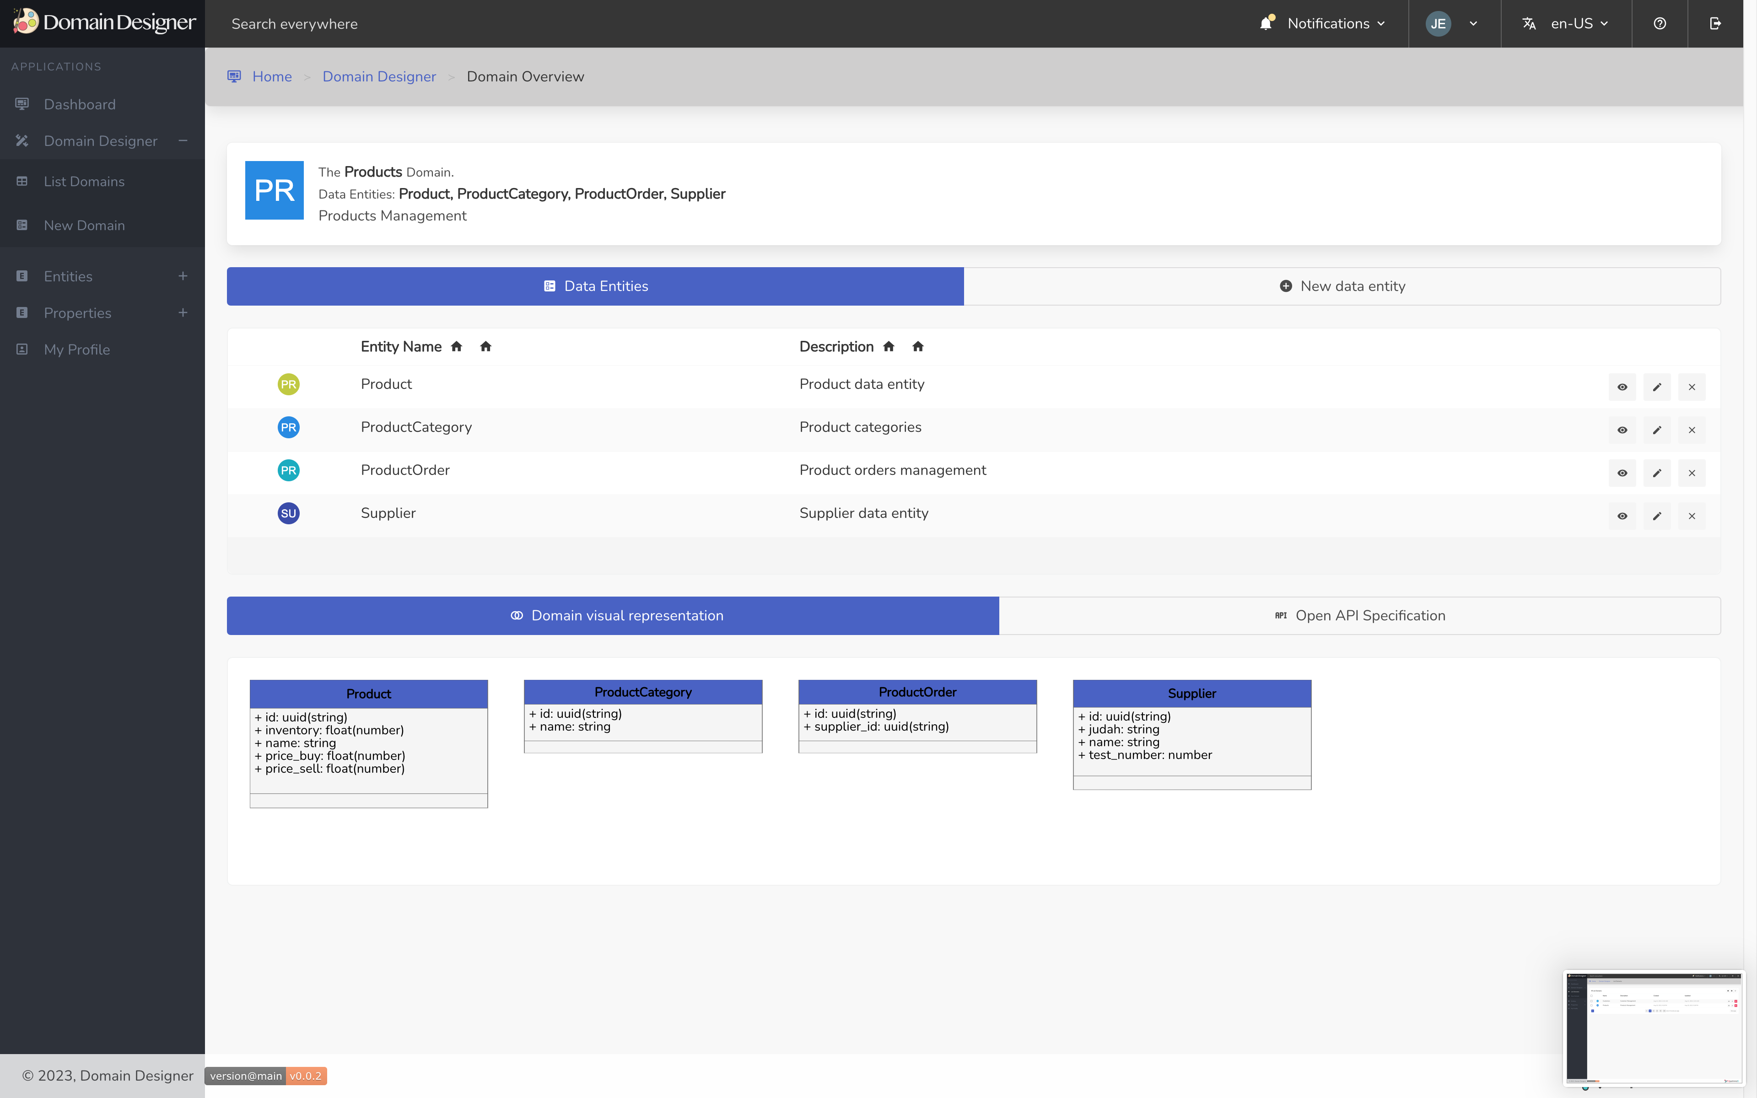Edit the ProductCategory entity with pencil icon
The image size is (1757, 1098).
point(1657,430)
